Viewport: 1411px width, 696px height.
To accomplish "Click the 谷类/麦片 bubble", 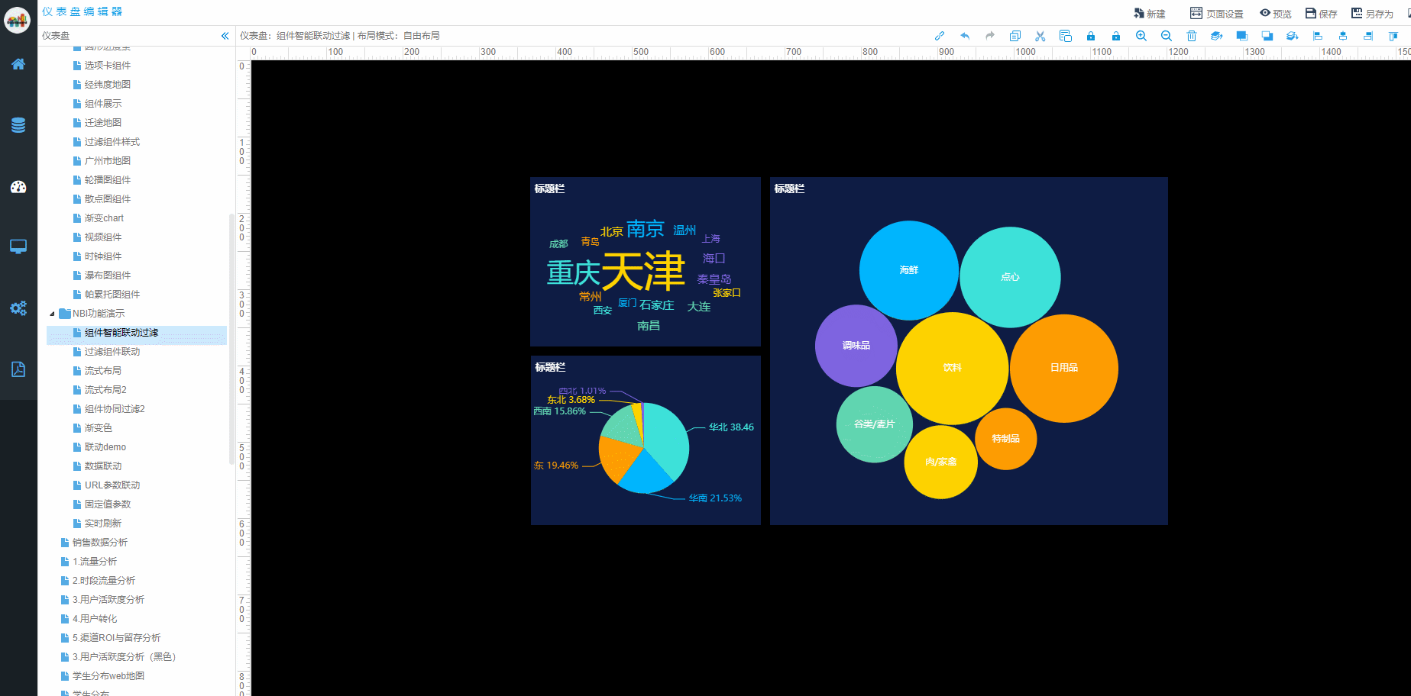I will tap(875, 424).
